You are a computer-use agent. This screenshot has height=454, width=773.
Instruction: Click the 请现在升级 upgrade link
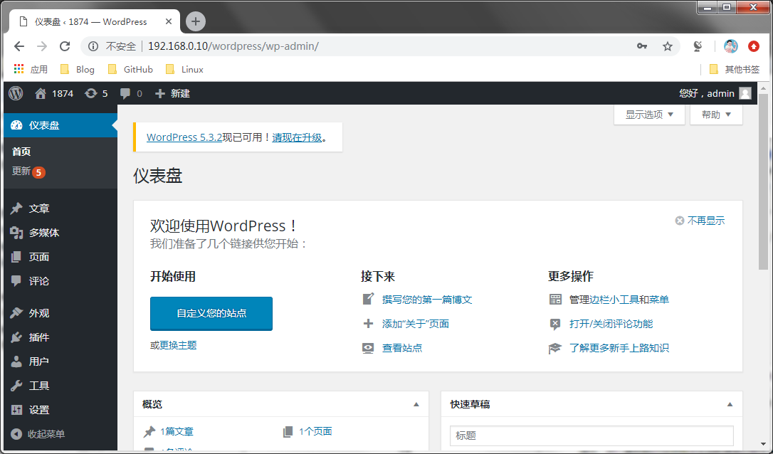pos(297,137)
